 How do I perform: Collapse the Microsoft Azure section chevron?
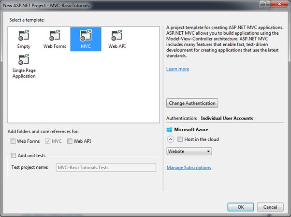point(170,139)
